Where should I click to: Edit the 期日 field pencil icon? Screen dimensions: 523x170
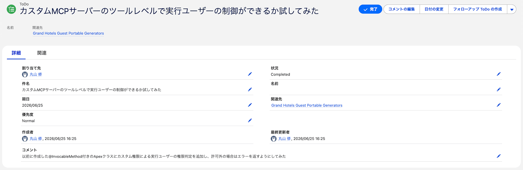[250, 105]
